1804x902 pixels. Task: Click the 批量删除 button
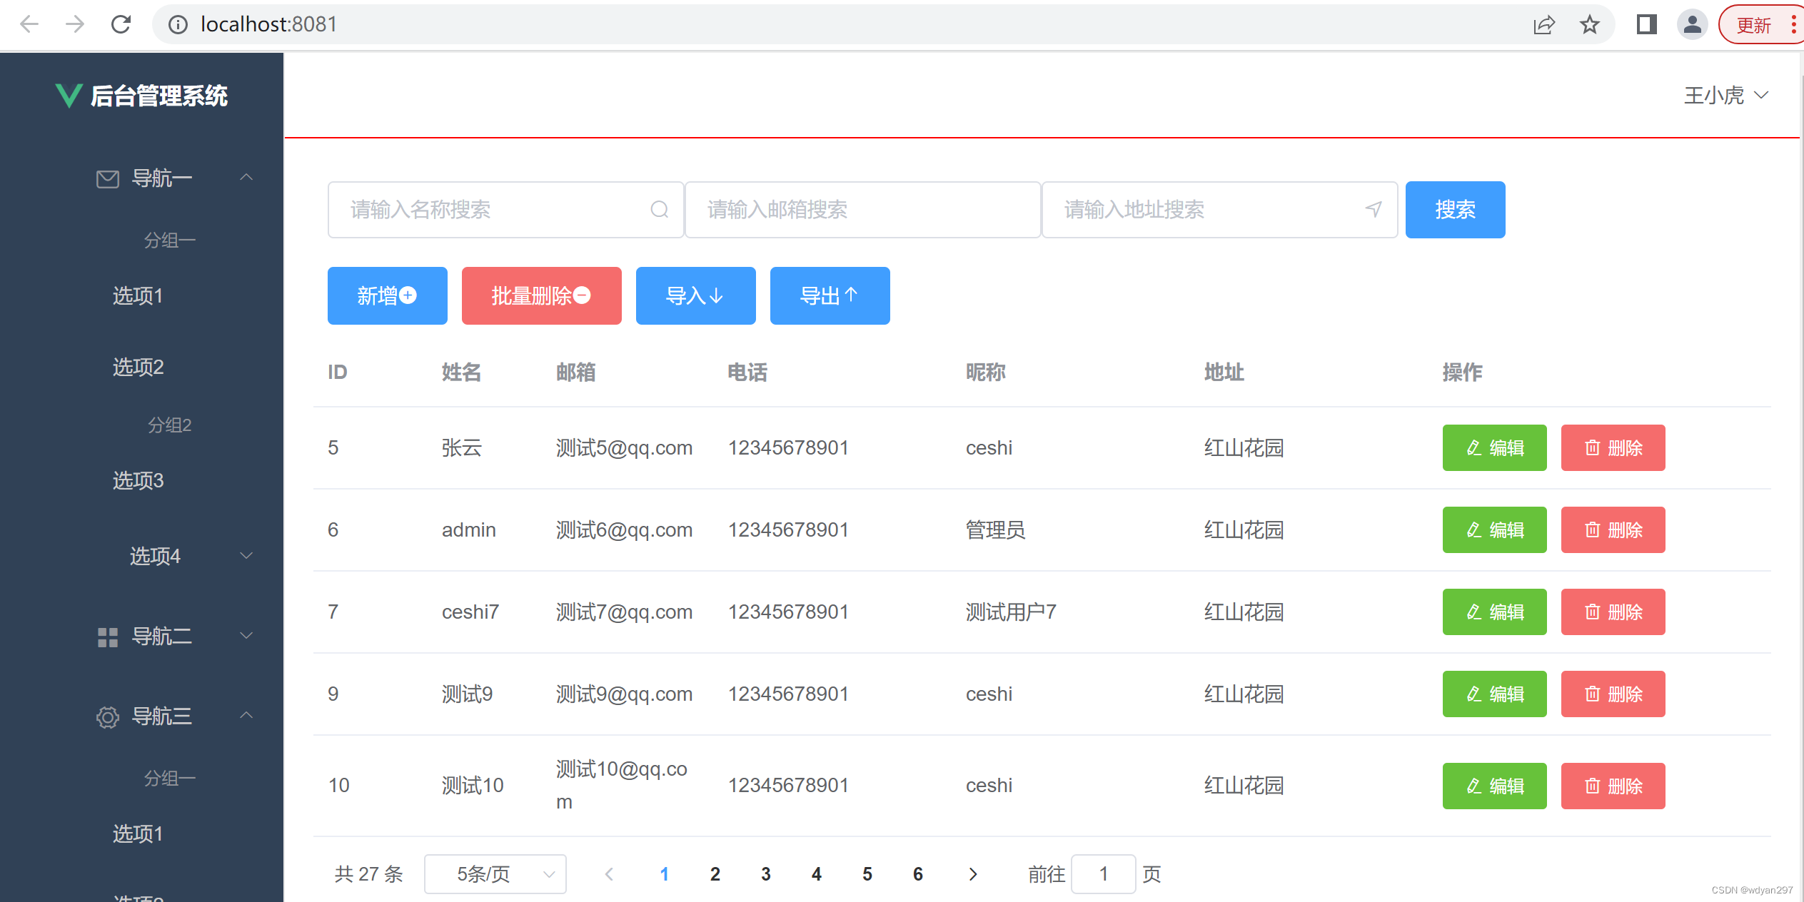541,296
